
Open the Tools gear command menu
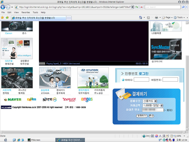tap(179, 17)
